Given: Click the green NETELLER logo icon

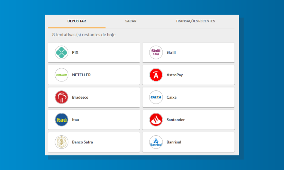Looking at the screenshot, I should coord(62,75).
